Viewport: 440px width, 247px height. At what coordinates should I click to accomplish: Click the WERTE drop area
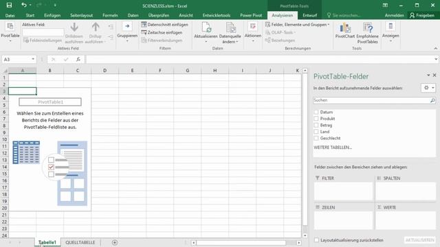[x=406, y=220]
